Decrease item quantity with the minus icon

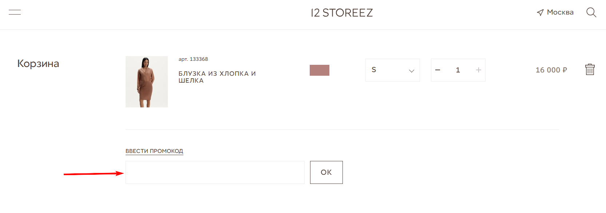[x=438, y=70]
